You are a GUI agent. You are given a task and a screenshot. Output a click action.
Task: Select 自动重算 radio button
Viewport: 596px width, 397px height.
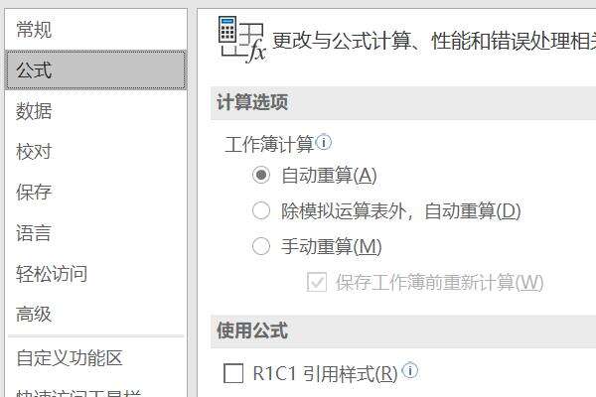click(261, 175)
